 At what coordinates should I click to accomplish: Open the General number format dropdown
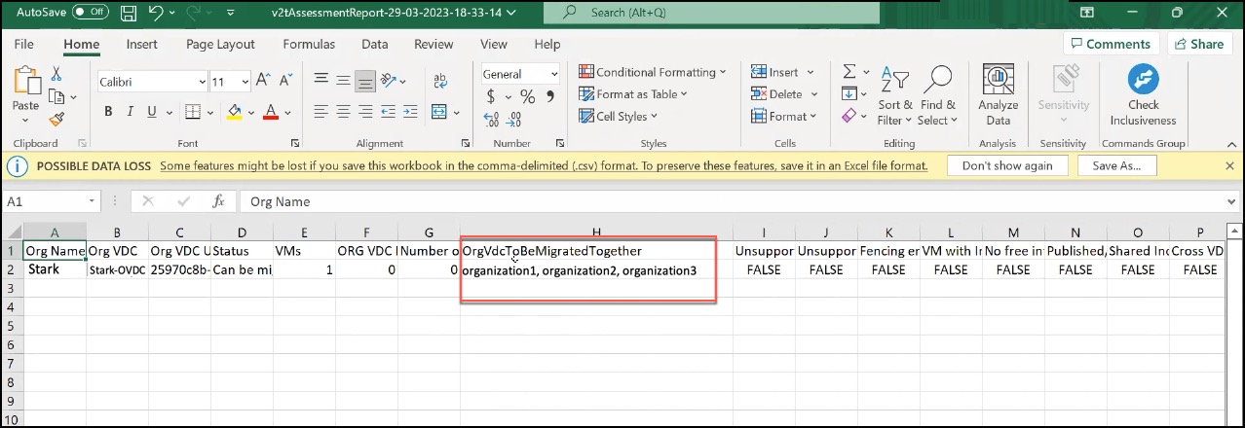pos(553,74)
